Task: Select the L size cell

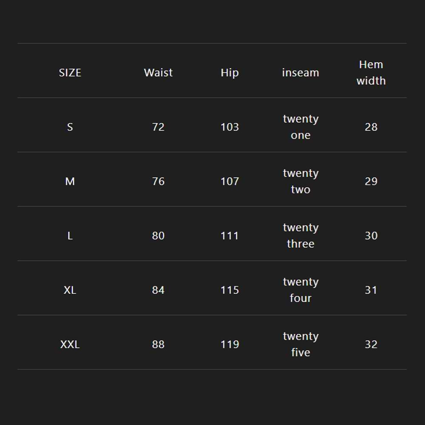Action: 70,236
